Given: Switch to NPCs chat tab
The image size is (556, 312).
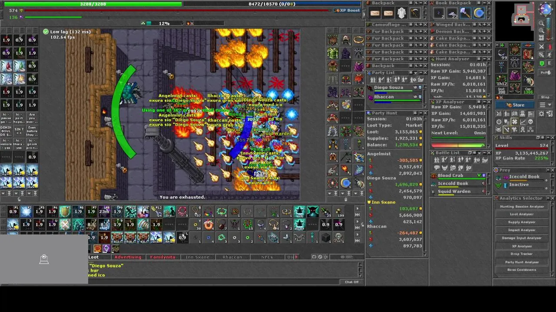Looking at the screenshot, I should click(x=267, y=257).
